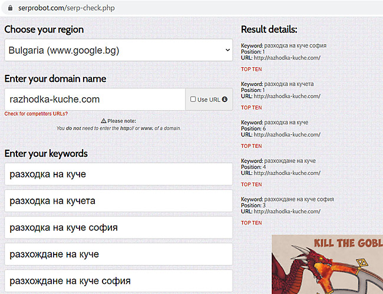Viewport: 383px width, 294px height.
Task: Click Position: 3 text
Action: 253,206
